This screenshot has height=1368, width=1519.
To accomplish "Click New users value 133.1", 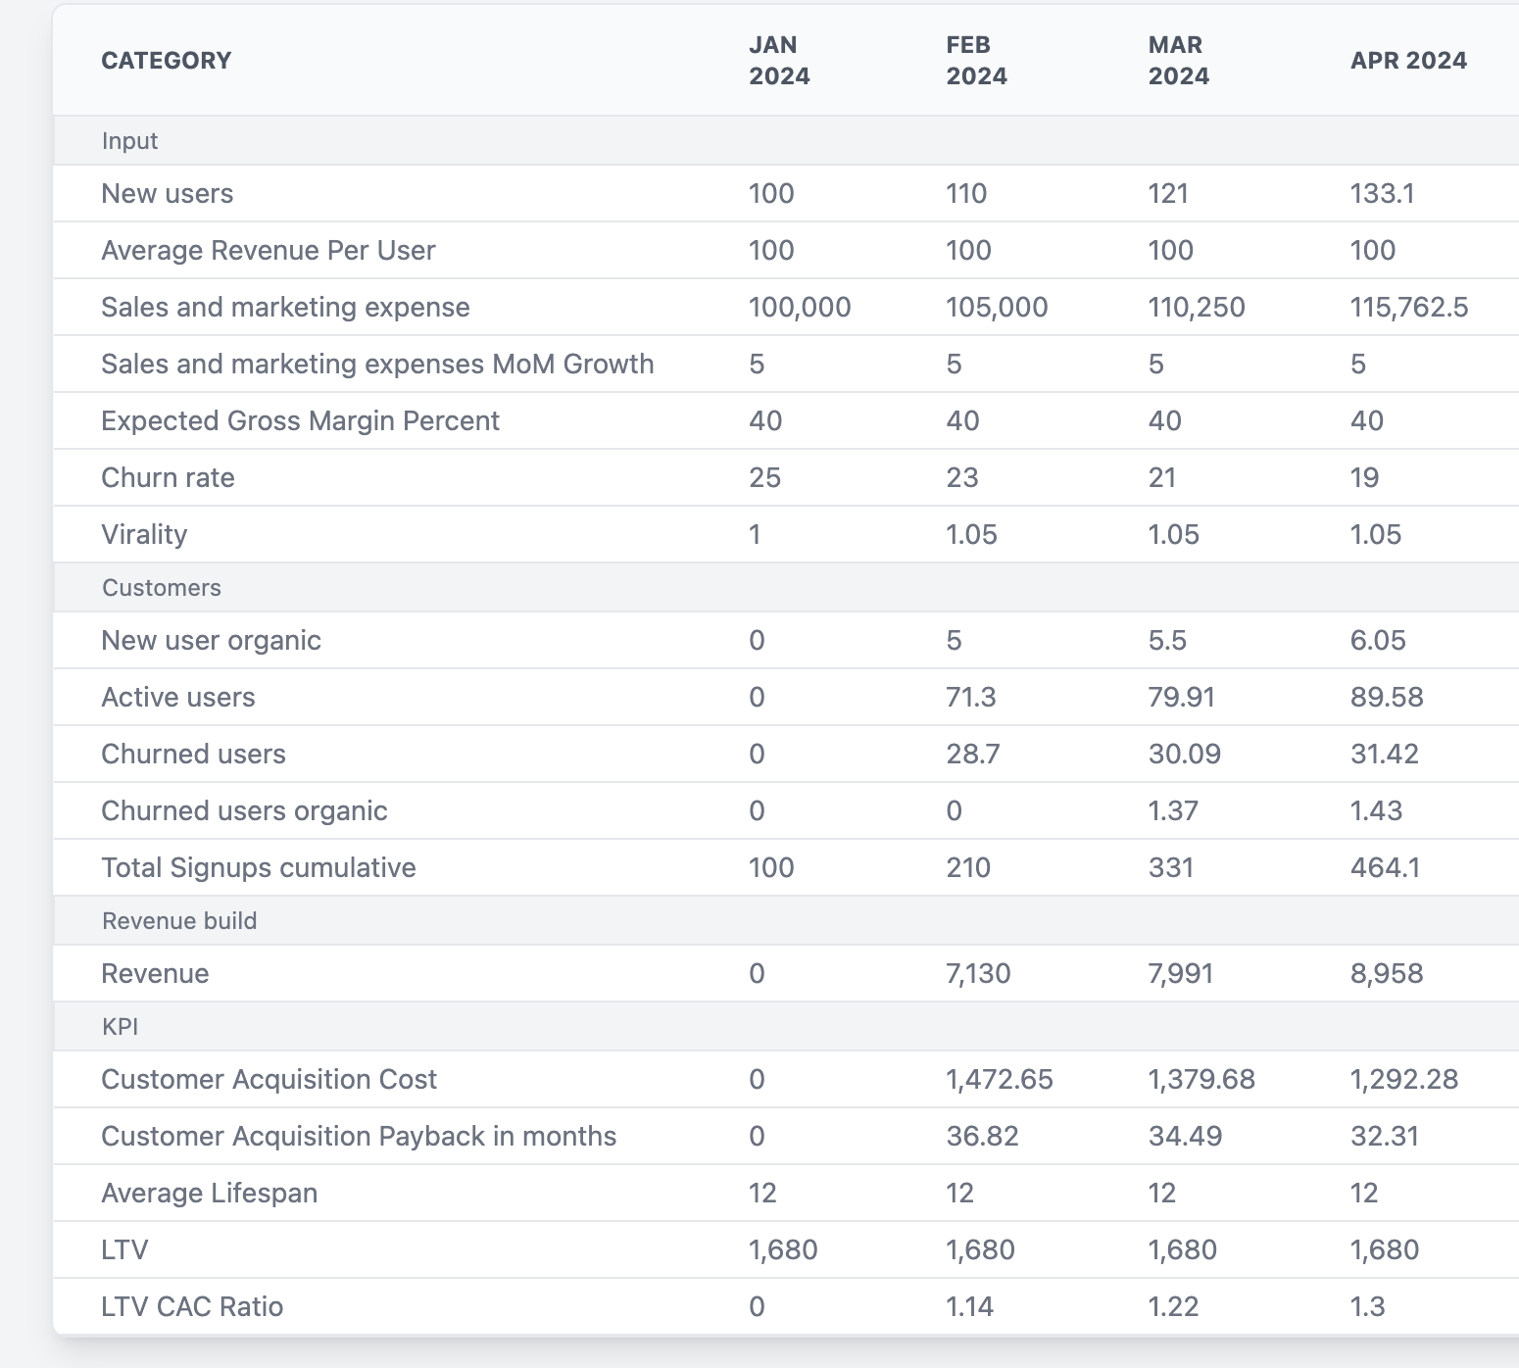I will [x=1383, y=193].
